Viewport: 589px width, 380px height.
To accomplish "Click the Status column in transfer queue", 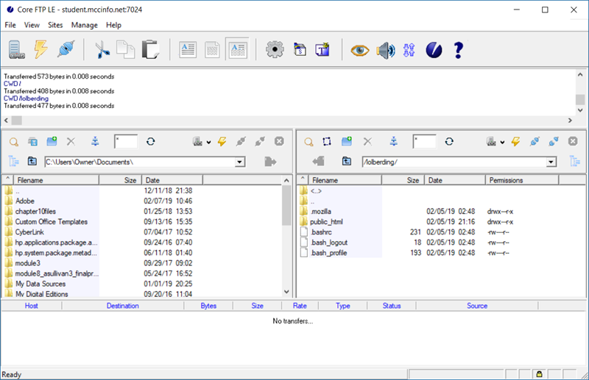I will 392,306.
